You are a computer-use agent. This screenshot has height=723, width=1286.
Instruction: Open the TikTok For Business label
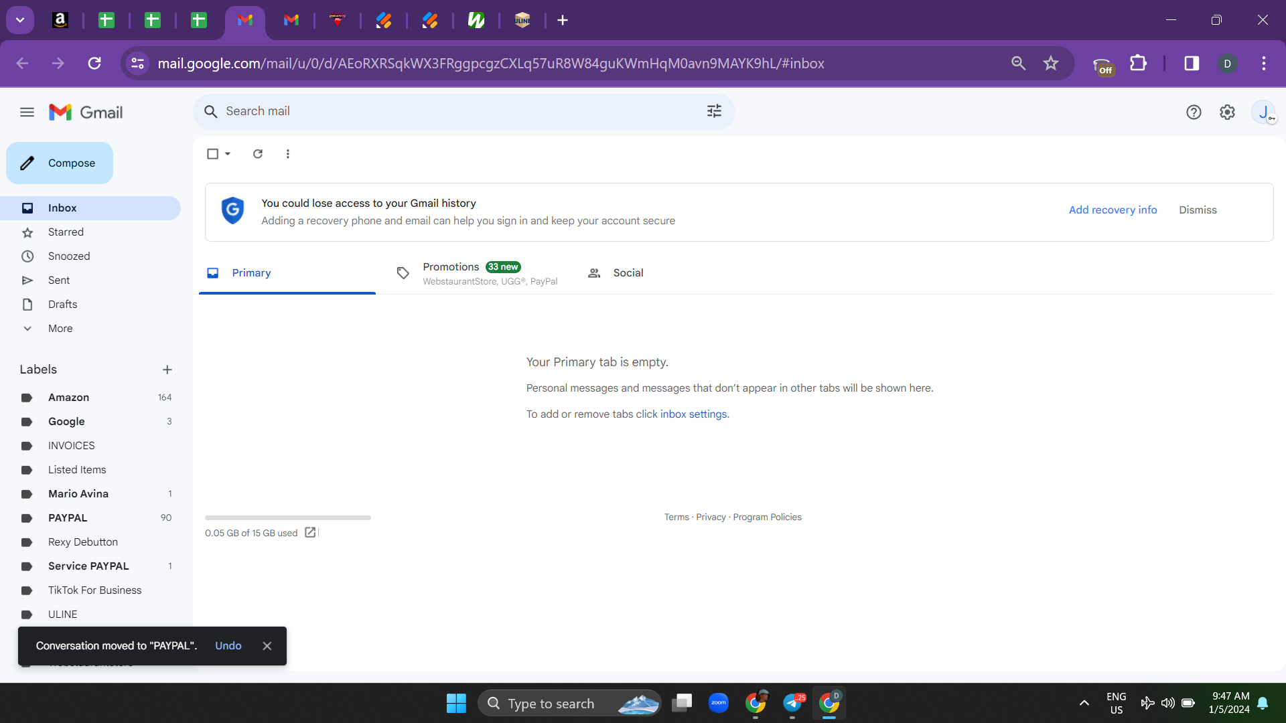pos(94,590)
